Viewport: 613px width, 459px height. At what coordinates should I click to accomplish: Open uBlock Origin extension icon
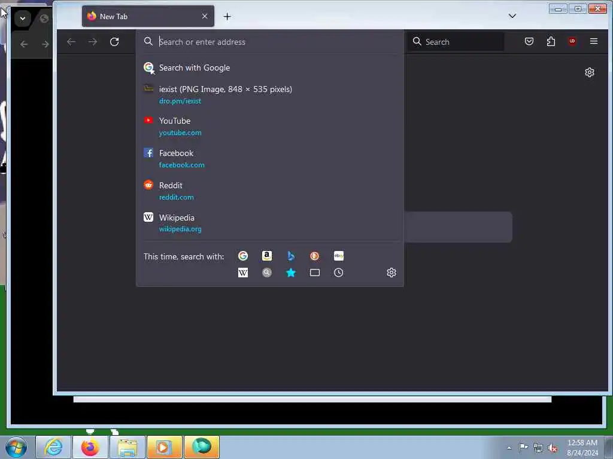pyautogui.click(x=572, y=41)
